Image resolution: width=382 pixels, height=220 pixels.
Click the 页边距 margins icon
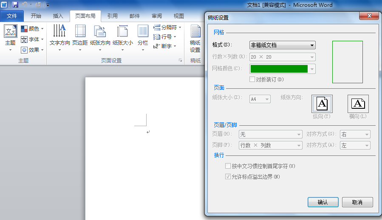coord(80,31)
